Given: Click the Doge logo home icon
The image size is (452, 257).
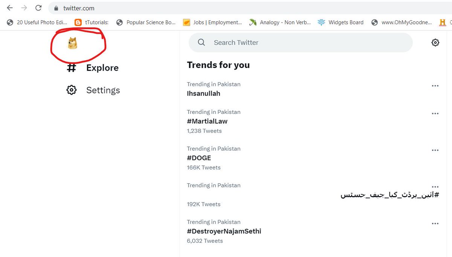Looking at the screenshot, I should tap(72, 44).
